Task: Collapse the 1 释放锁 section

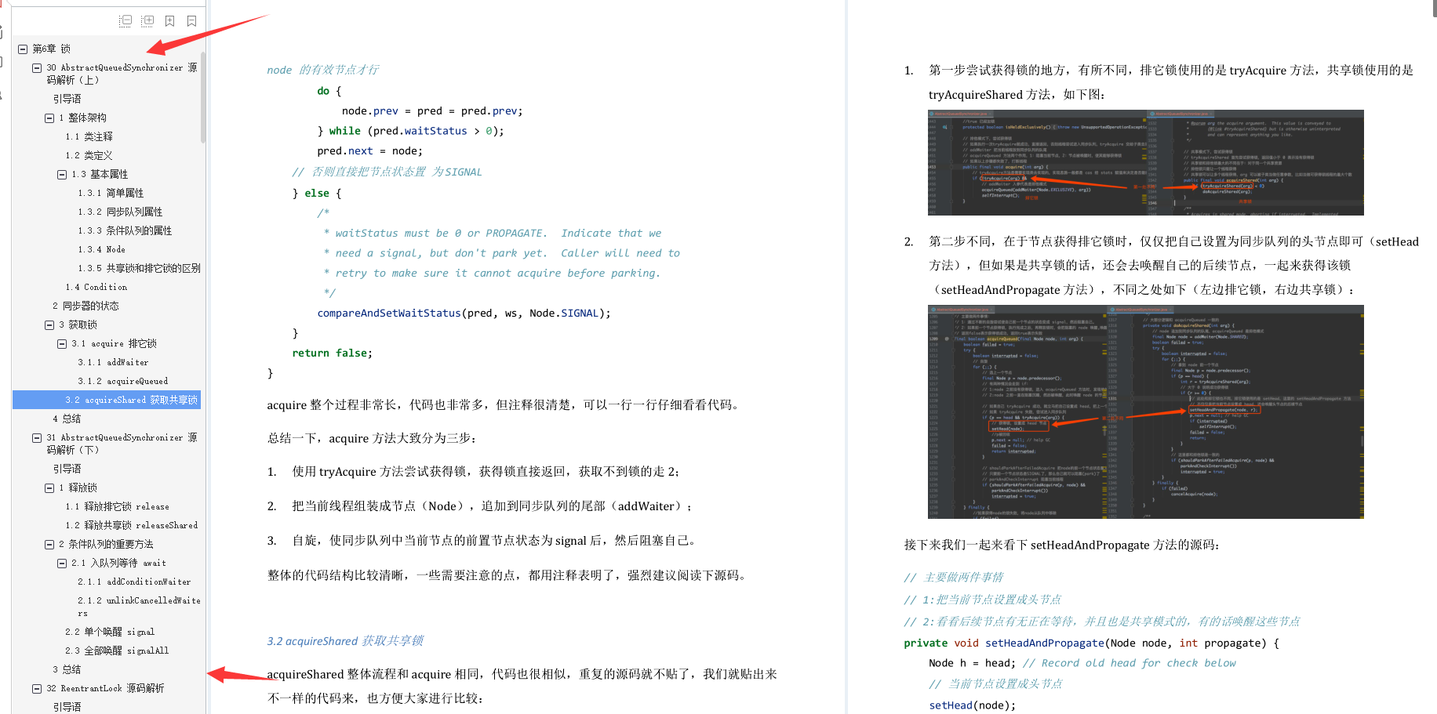Action: click(49, 487)
